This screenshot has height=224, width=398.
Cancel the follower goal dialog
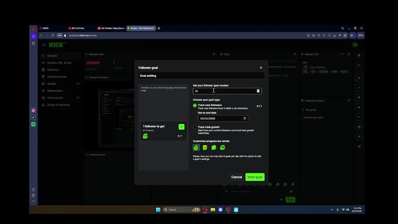[237, 177]
